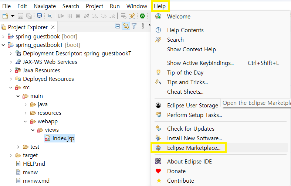The image size is (291, 186).
Task: Click the Help menu
Action: [x=160, y=6]
